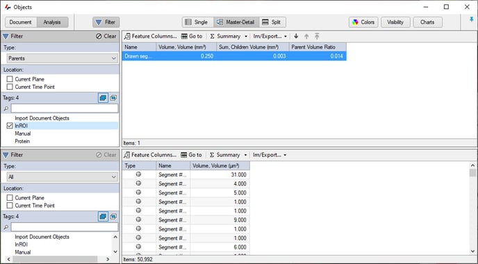Select Master-Detail view mode

point(236,22)
